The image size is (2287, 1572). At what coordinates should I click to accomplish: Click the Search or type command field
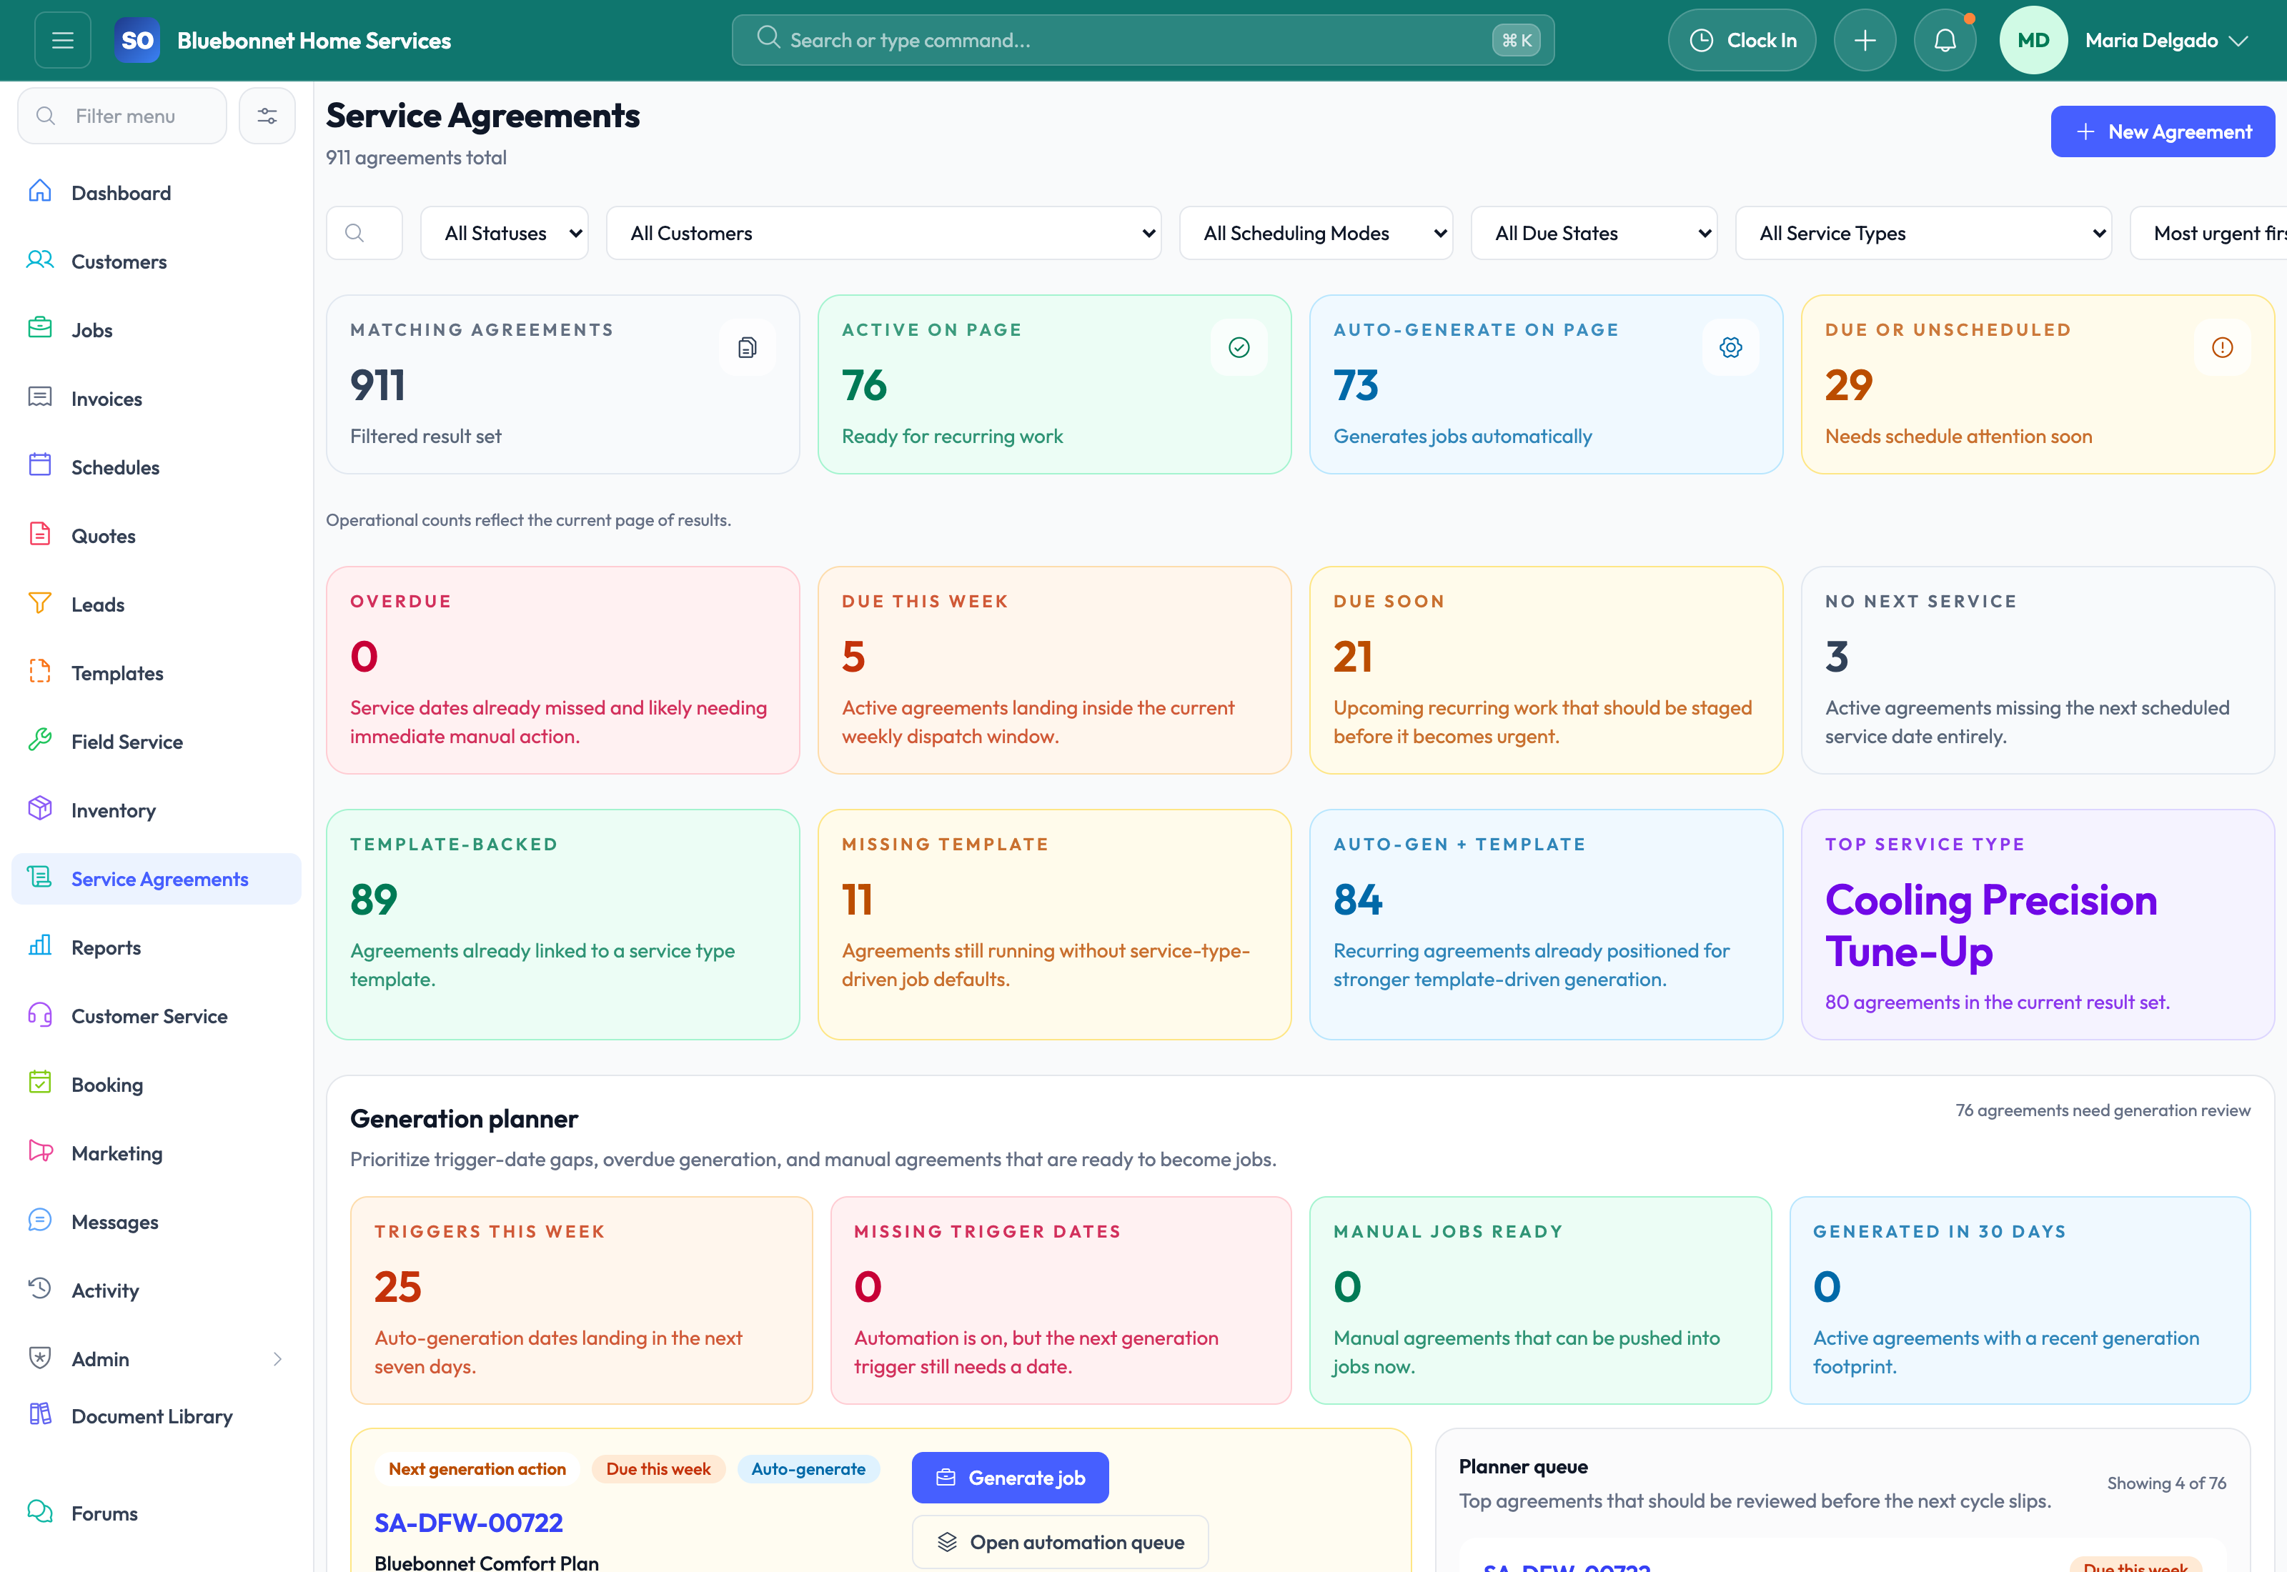click(1143, 41)
